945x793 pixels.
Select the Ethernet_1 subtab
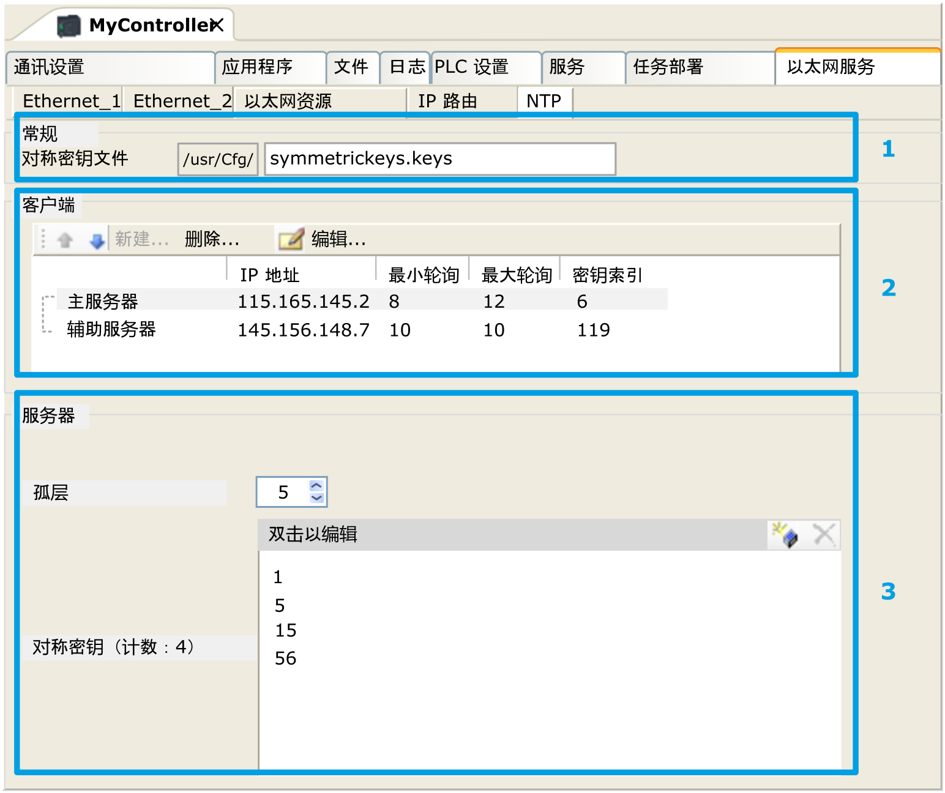70,101
